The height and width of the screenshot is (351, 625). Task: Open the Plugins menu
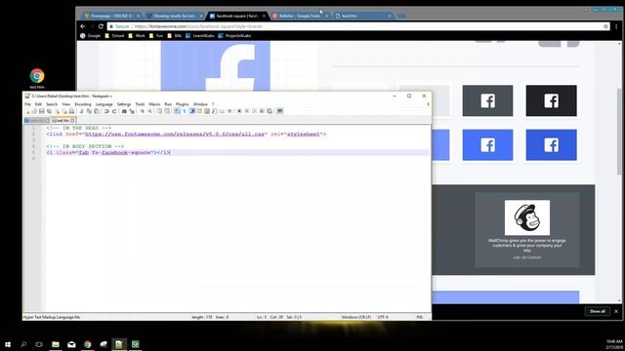coord(183,104)
